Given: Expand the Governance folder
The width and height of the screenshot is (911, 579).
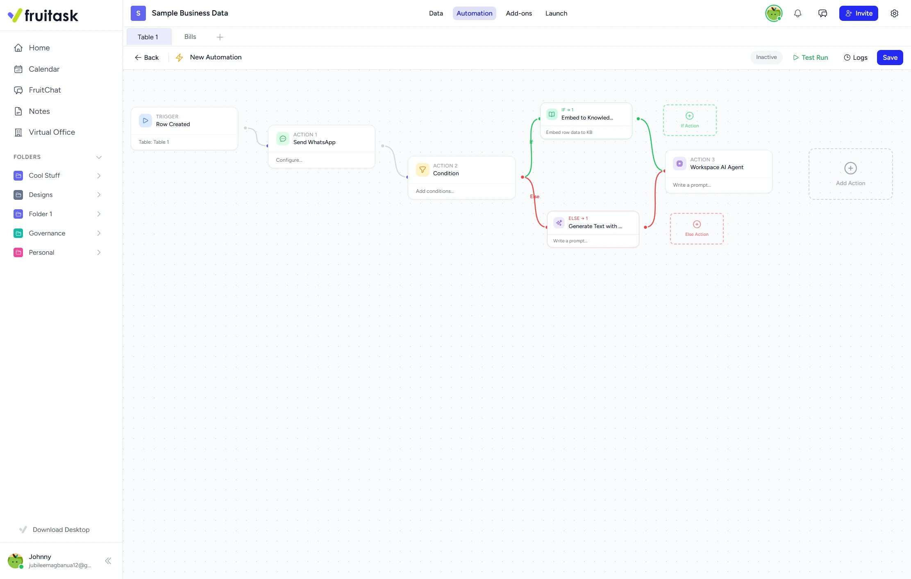Looking at the screenshot, I should (x=99, y=233).
